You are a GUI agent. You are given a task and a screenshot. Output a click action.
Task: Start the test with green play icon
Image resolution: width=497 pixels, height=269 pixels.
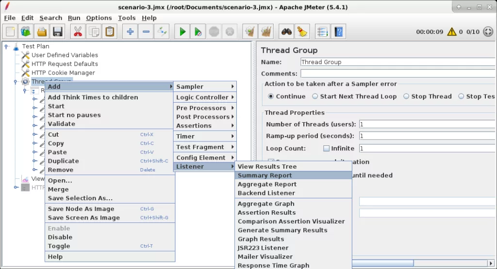(182, 32)
